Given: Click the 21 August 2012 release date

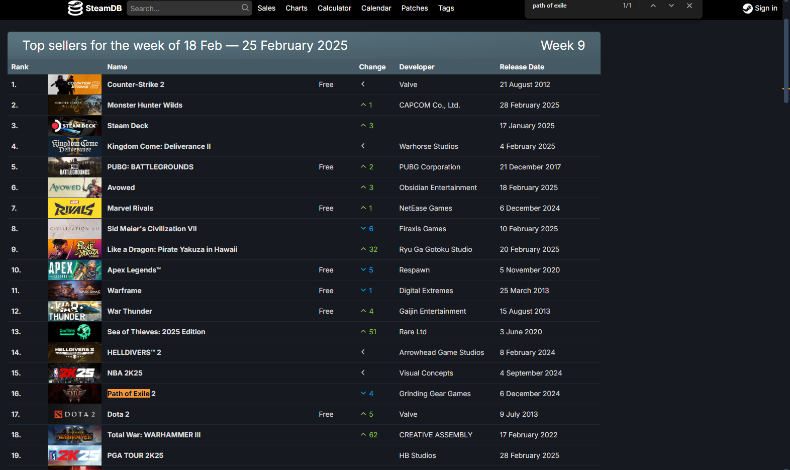Looking at the screenshot, I should 525,84.
